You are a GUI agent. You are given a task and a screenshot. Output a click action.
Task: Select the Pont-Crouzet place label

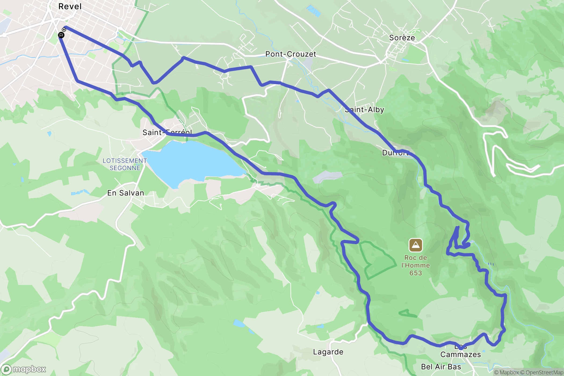pos(291,54)
